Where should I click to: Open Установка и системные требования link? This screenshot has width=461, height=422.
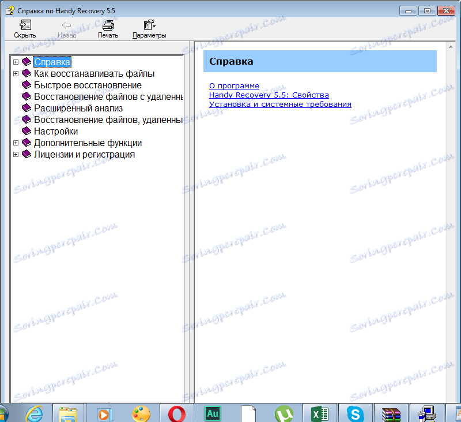click(x=280, y=104)
